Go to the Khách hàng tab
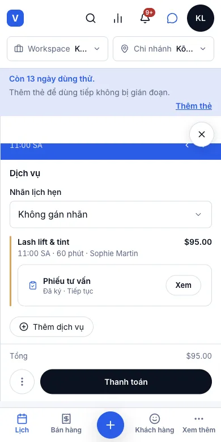This screenshot has height=442, width=221. pos(155,423)
